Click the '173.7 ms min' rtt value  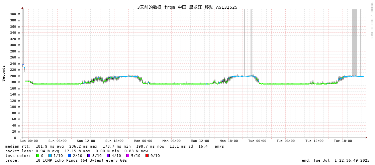click(117, 146)
